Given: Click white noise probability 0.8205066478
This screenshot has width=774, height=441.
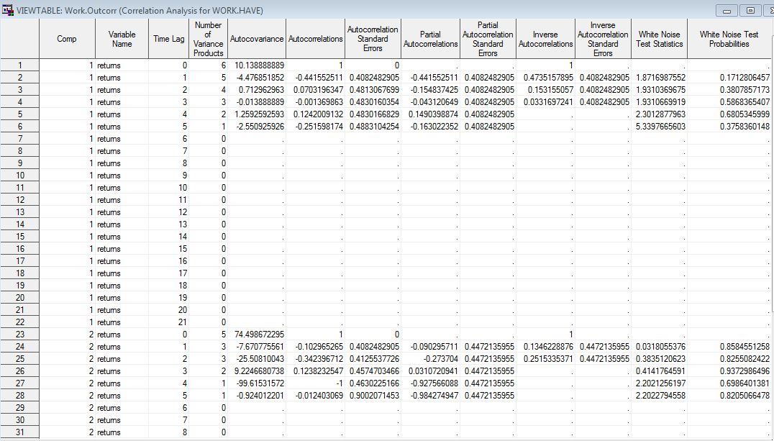Looking at the screenshot, I should [x=729, y=396].
